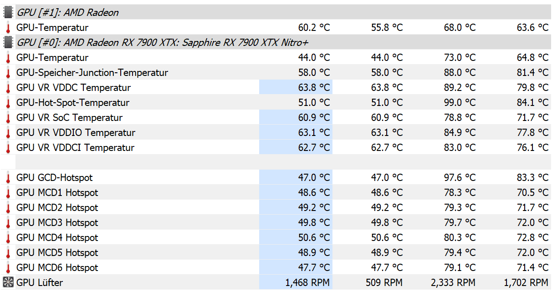Click thermometer icon of GPU VR VDDCI Temperatur
Screen dimensions: 552x291
(x=8, y=148)
